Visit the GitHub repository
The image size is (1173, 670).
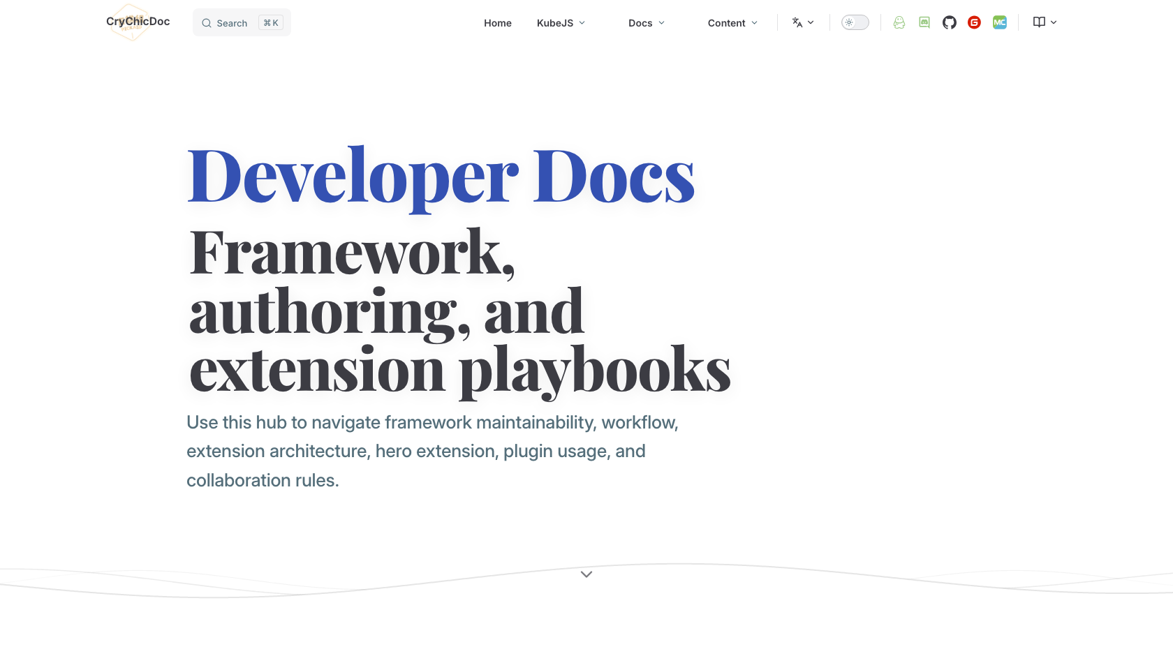click(949, 22)
